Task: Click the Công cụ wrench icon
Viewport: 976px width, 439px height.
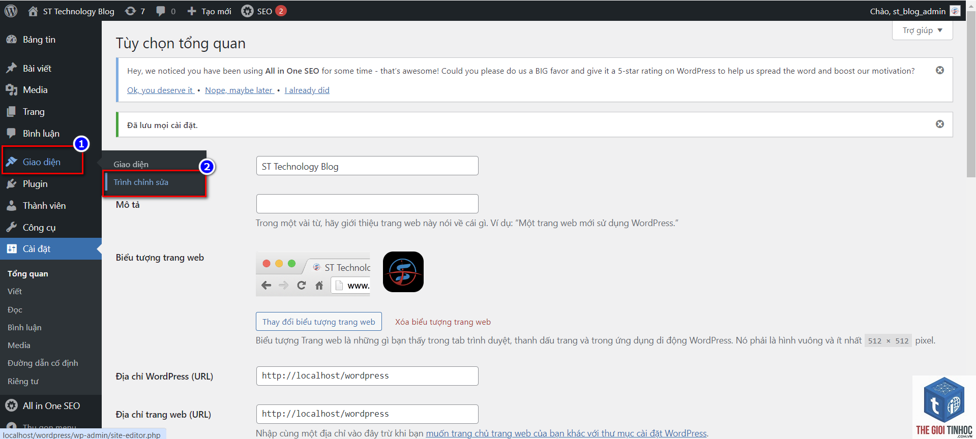Action: tap(11, 227)
